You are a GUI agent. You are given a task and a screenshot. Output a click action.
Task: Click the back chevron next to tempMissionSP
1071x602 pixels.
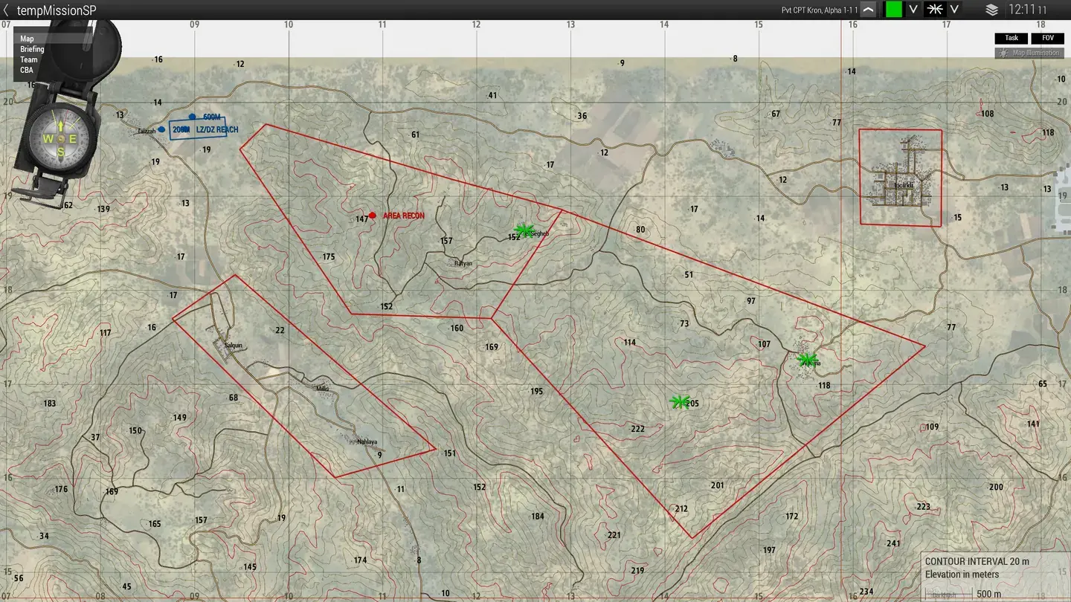pyautogui.click(x=7, y=10)
